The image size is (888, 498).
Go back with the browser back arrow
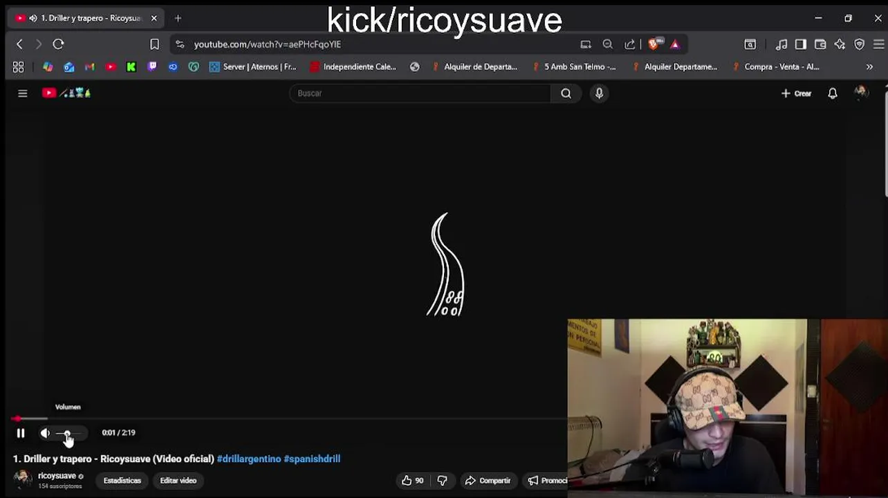point(19,44)
